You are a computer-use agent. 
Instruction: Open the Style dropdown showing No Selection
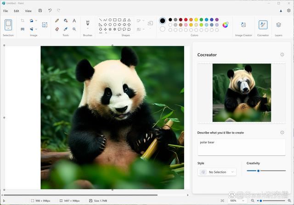tap(217, 172)
